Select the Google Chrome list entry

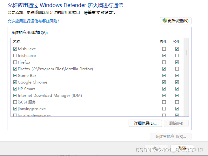(32, 82)
